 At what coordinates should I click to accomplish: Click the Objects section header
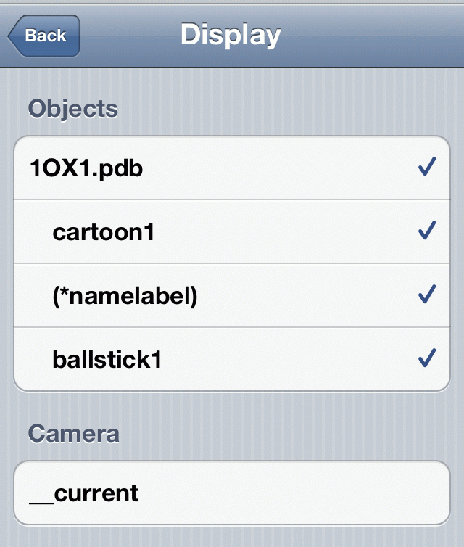[x=72, y=109]
